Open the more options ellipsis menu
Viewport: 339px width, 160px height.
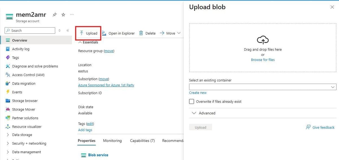click(72, 15)
